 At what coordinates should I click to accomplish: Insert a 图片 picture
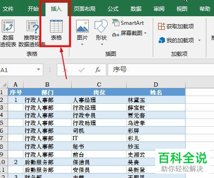tap(82, 30)
